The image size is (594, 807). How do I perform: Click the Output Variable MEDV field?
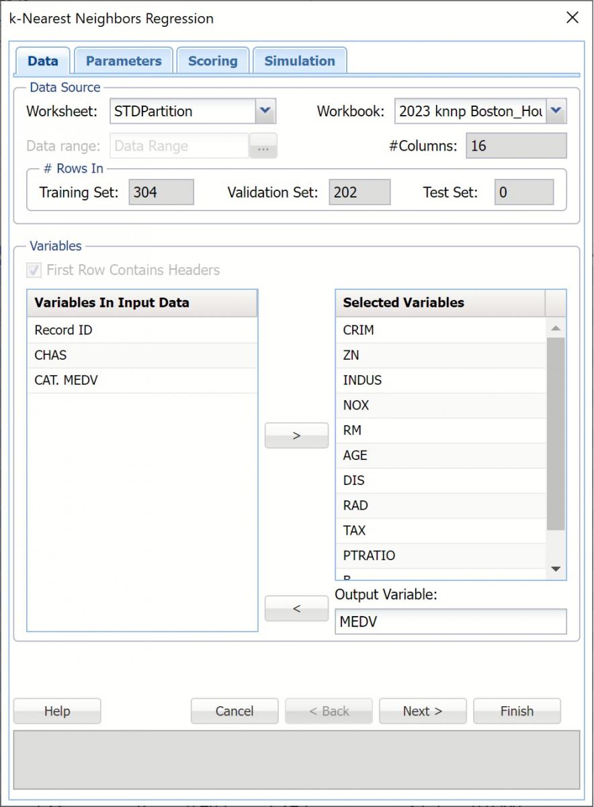[450, 622]
